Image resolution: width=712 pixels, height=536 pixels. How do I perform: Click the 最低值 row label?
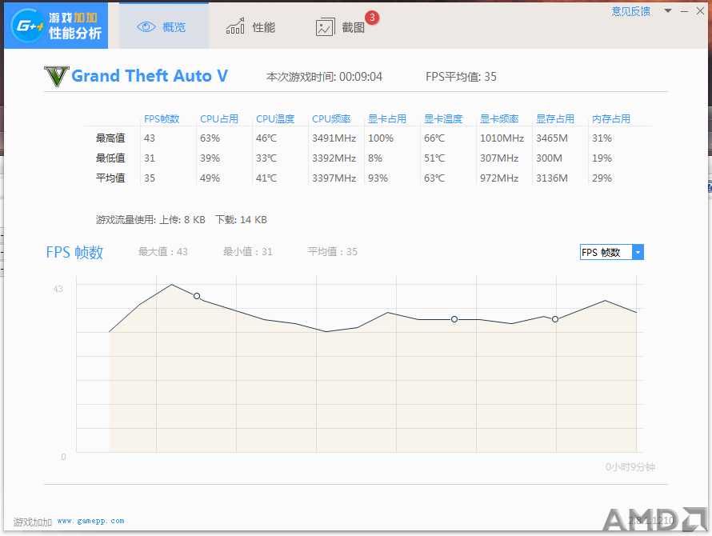[110, 158]
